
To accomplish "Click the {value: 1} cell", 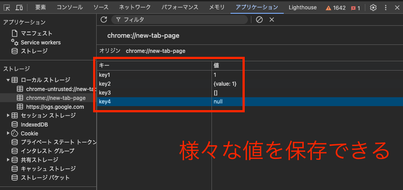I will click(x=307, y=83).
